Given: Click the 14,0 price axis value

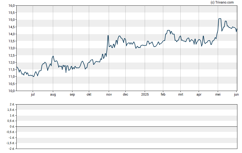Looking at the screenshot, I should pos(11,34).
